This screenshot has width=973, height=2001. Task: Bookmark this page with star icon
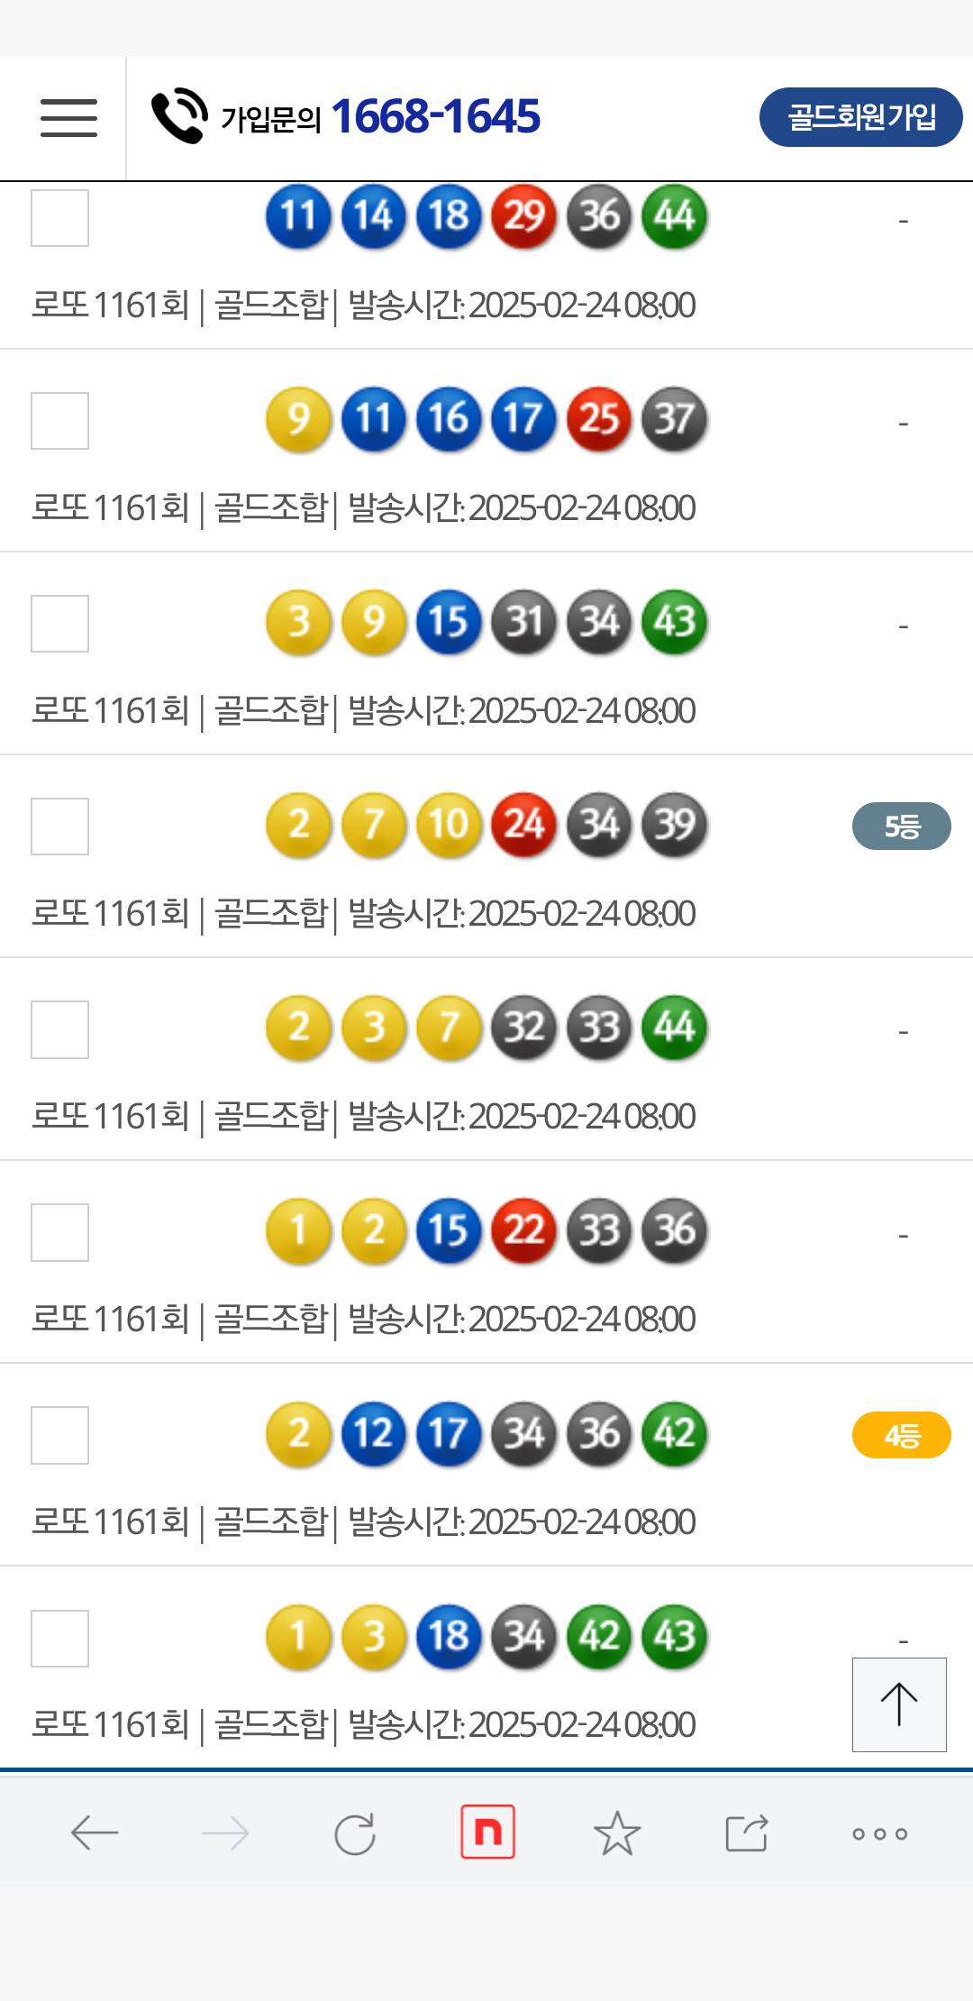617,1832
